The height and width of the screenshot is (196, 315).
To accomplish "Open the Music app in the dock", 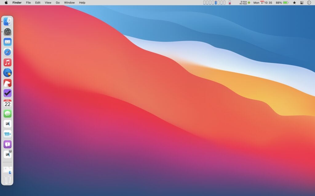I will pyautogui.click(x=7, y=62).
